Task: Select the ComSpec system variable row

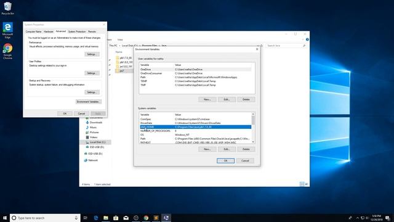Action: click(x=195, y=119)
